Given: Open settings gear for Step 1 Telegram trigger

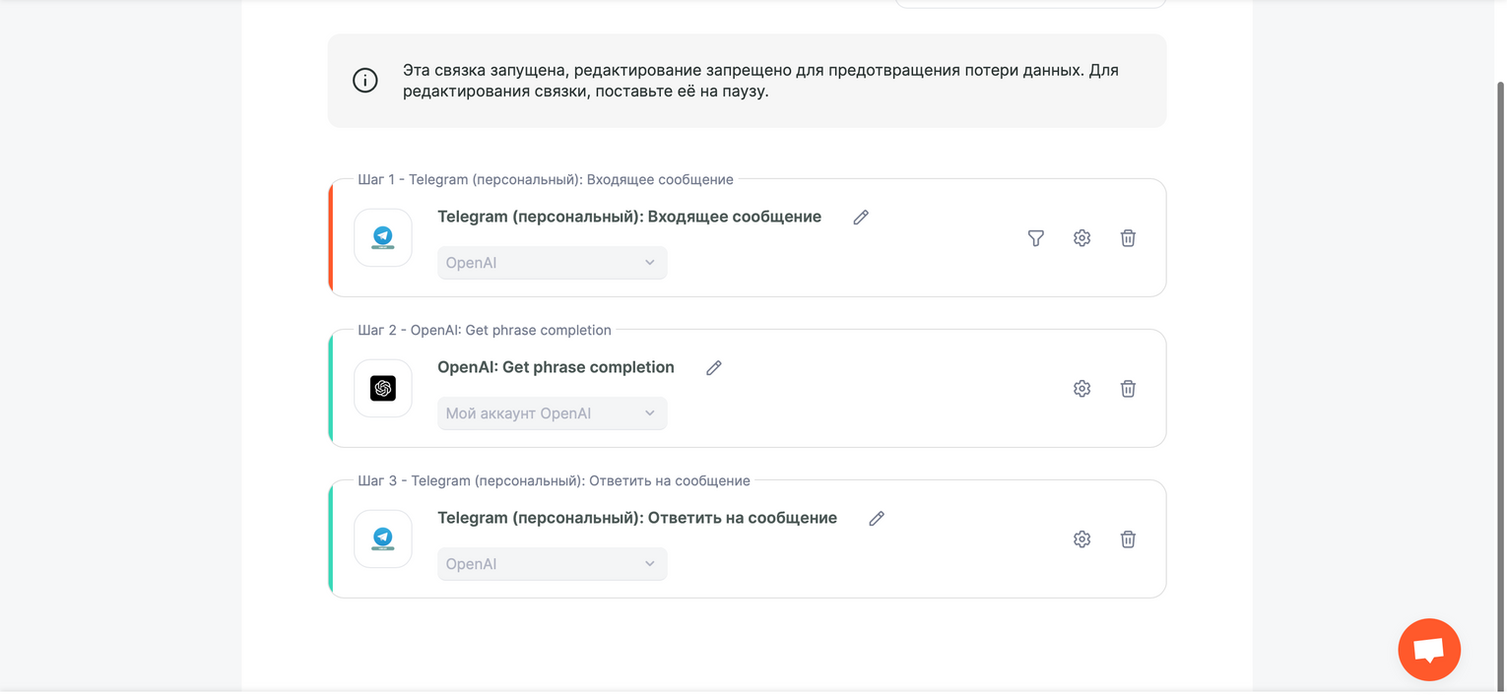Looking at the screenshot, I should (1081, 238).
